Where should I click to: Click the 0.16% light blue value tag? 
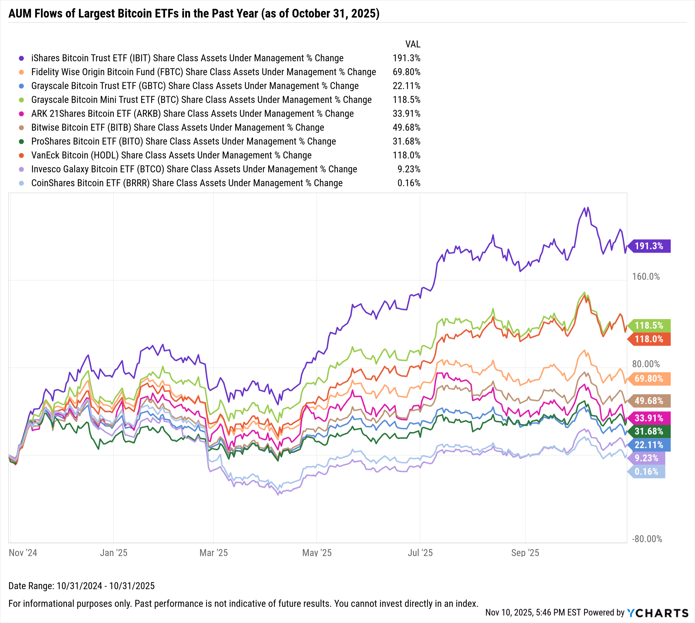pyautogui.click(x=646, y=472)
